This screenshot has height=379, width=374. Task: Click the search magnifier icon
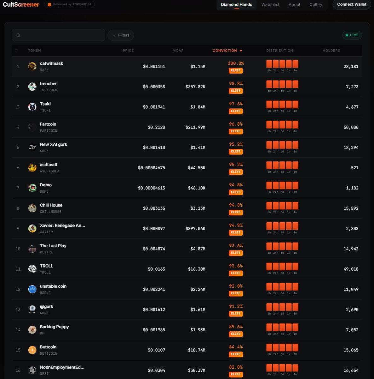18,35
